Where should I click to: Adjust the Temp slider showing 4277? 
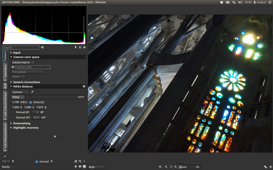tap(48, 97)
